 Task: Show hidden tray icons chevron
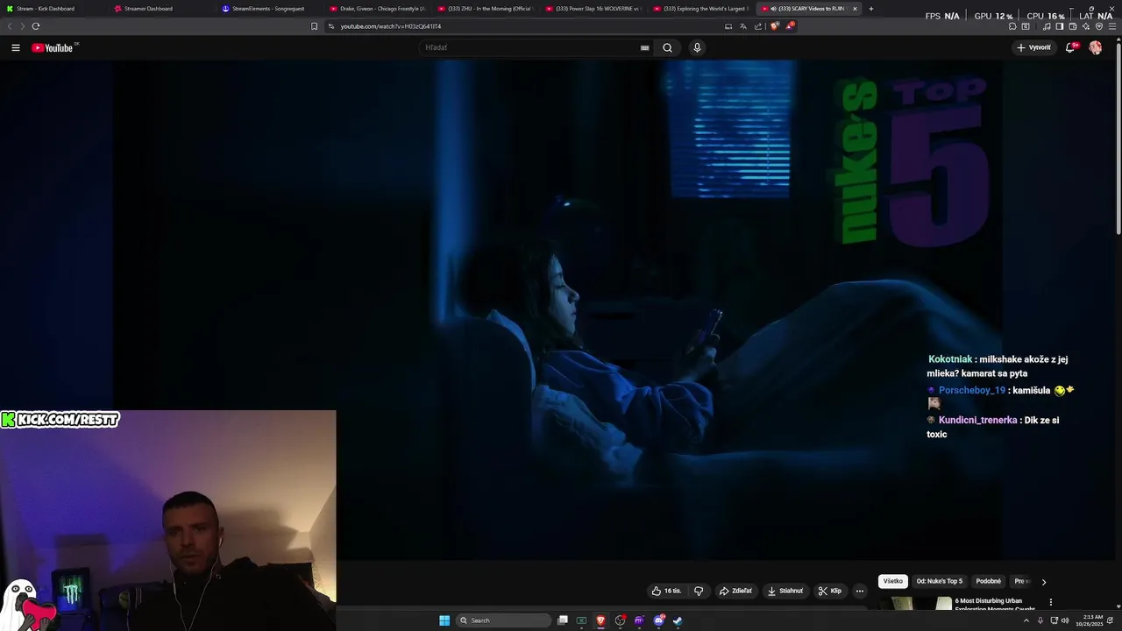1026,620
